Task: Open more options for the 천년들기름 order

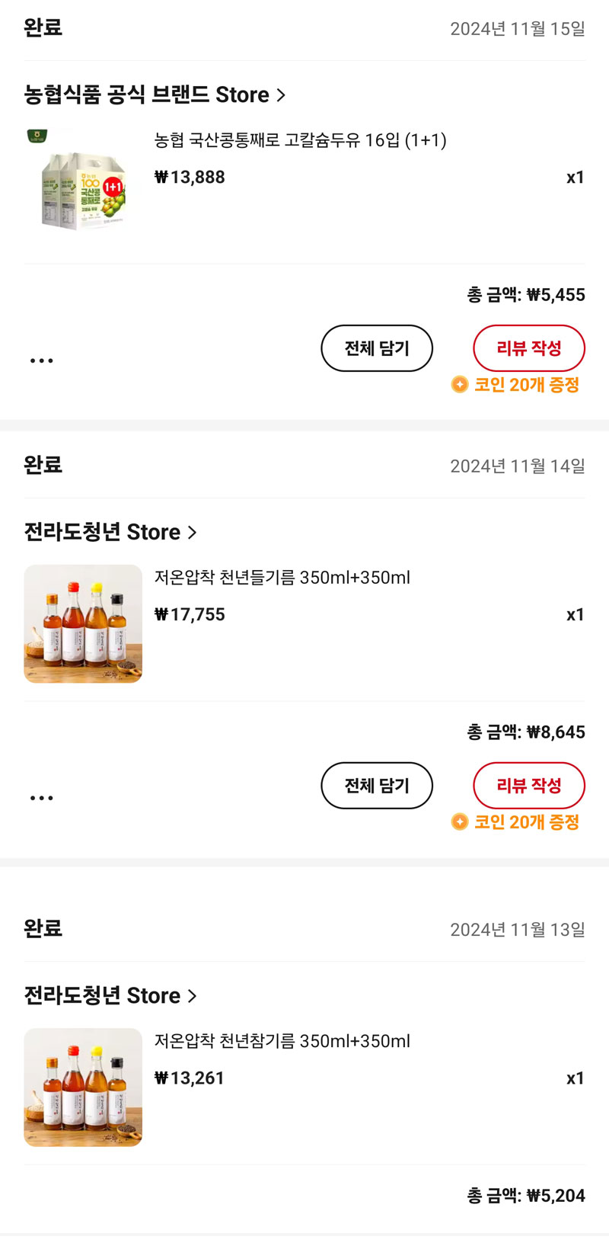Action: click(41, 798)
